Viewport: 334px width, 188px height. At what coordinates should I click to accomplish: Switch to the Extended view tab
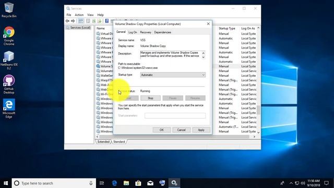pos(103,142)
